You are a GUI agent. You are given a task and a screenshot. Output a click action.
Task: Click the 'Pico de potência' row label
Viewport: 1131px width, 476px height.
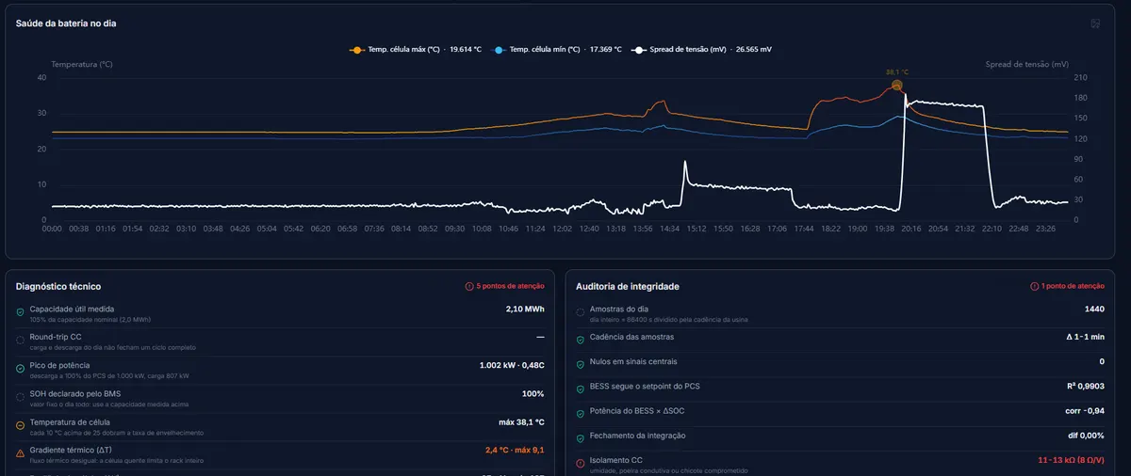tap(60, 365)
